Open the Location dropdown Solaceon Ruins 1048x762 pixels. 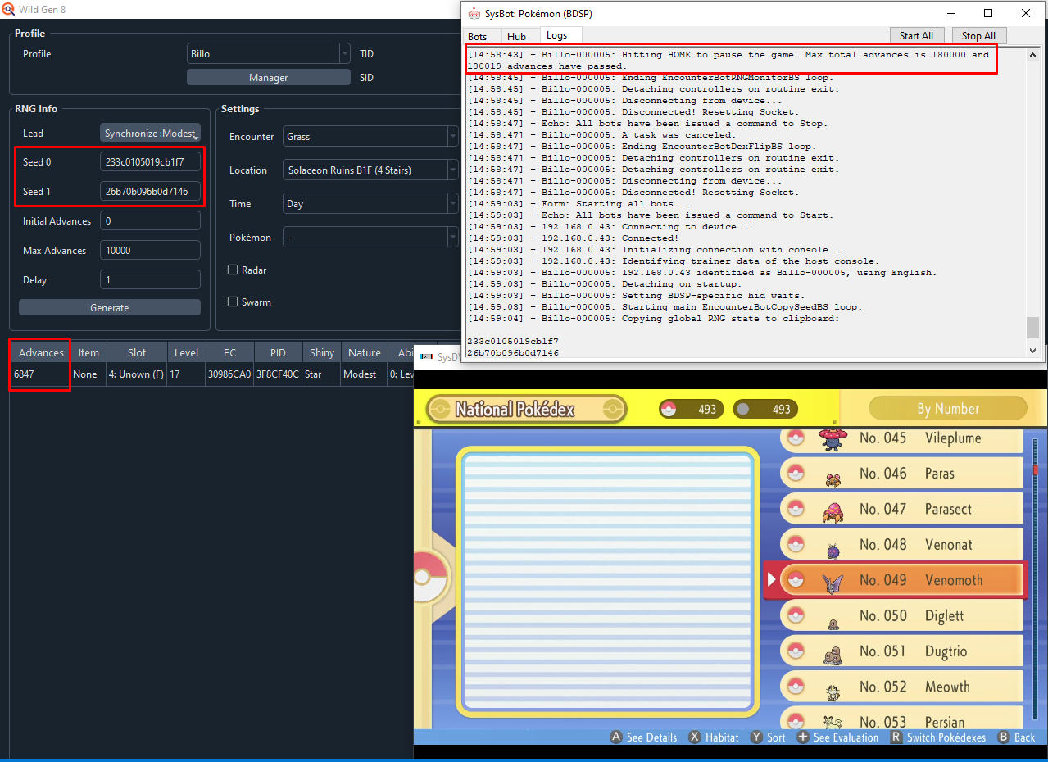(x=370, y=170)
